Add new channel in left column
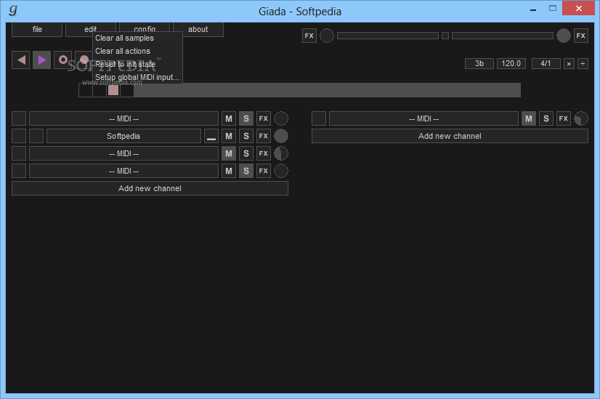The height and width of the screenshot is (399, 600). point(150,188)
